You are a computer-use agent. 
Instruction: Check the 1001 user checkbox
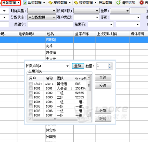tap(31, 88)
